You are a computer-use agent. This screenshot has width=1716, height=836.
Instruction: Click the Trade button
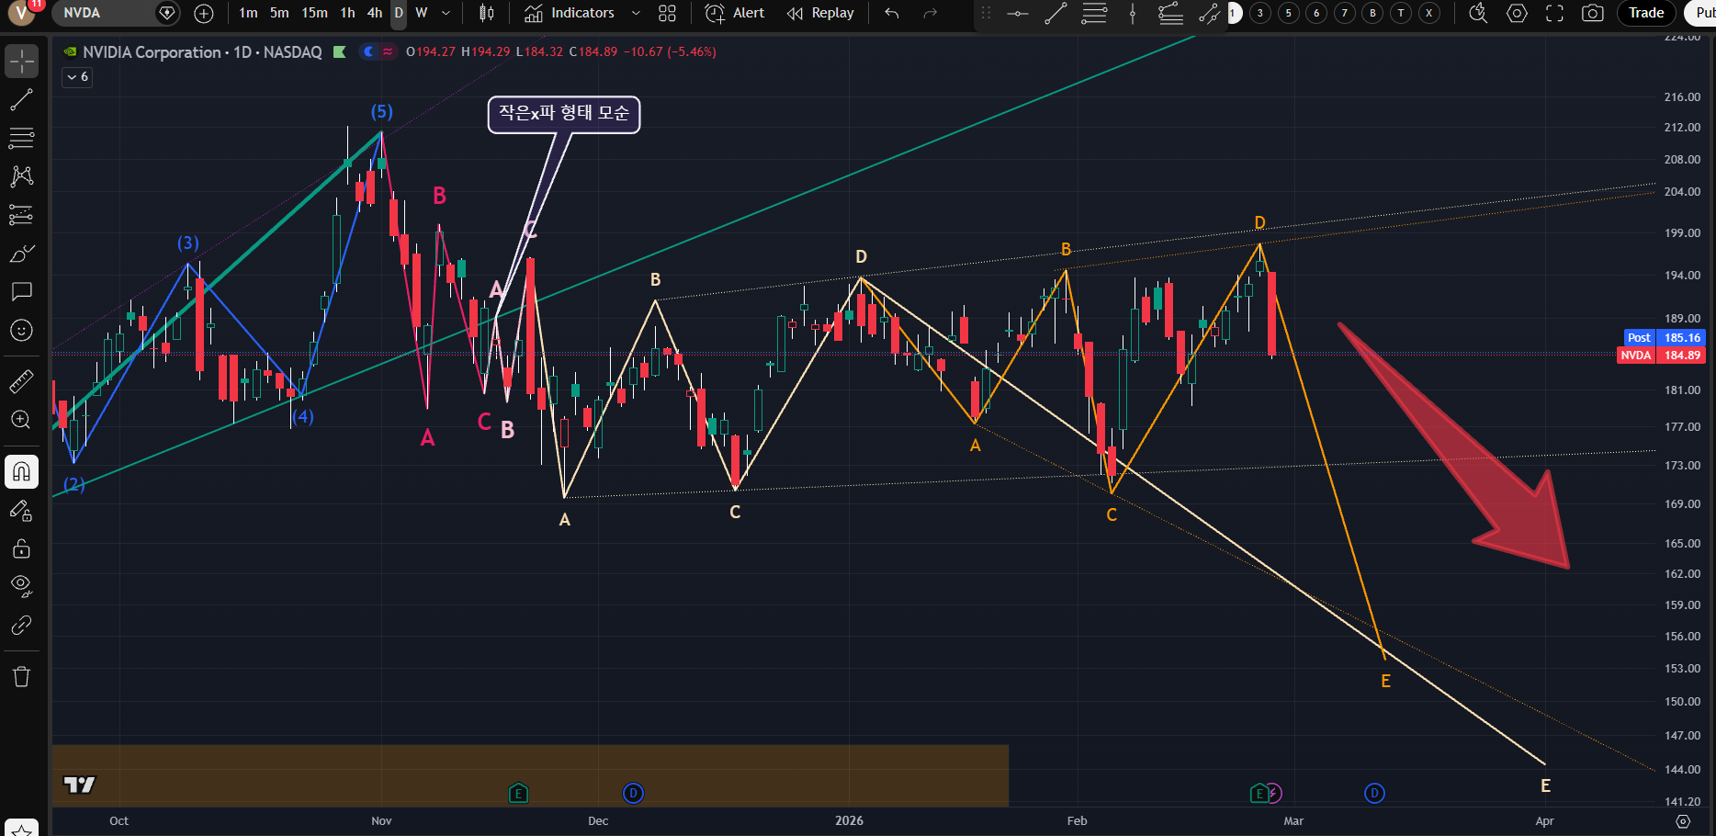click(x=1645, y=13)
